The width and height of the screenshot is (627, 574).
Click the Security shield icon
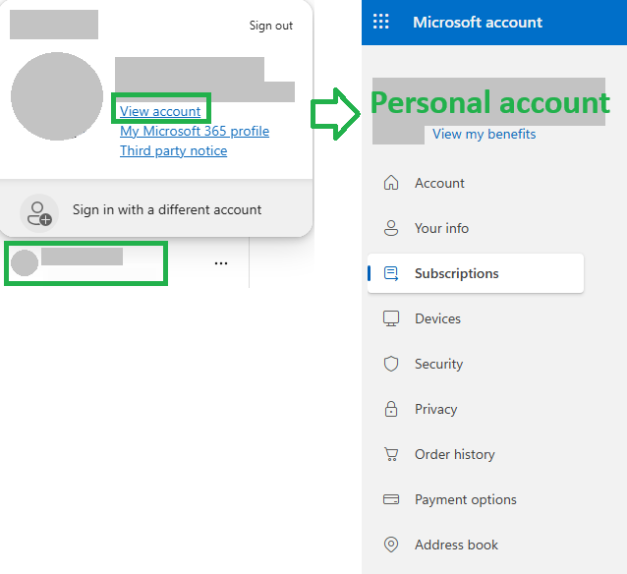391,364
